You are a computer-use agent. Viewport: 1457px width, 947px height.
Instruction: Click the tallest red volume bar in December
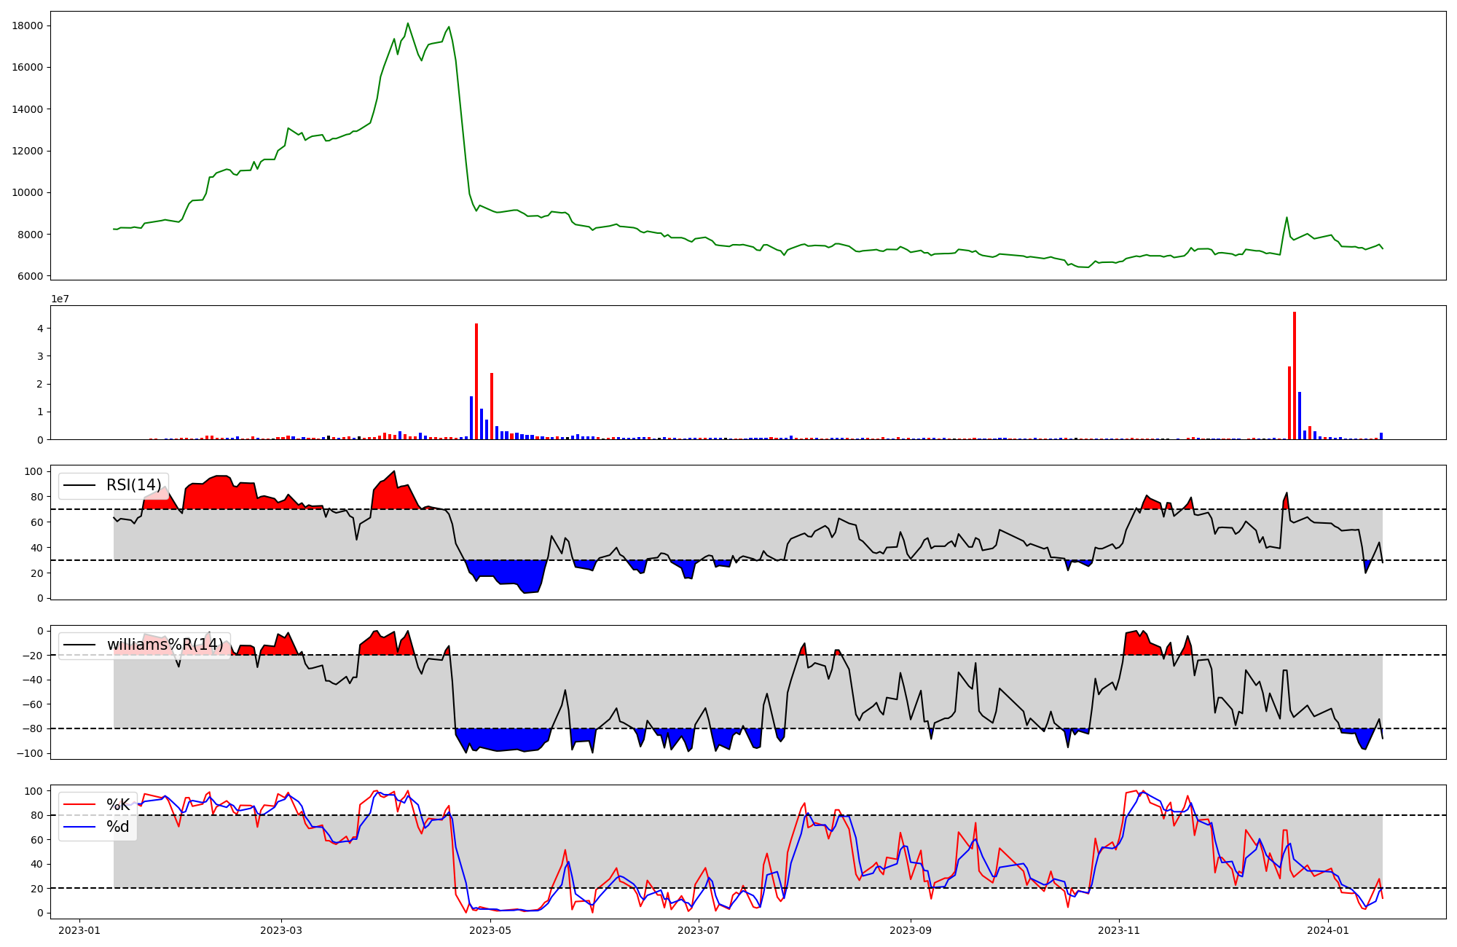coord(1295,375)
